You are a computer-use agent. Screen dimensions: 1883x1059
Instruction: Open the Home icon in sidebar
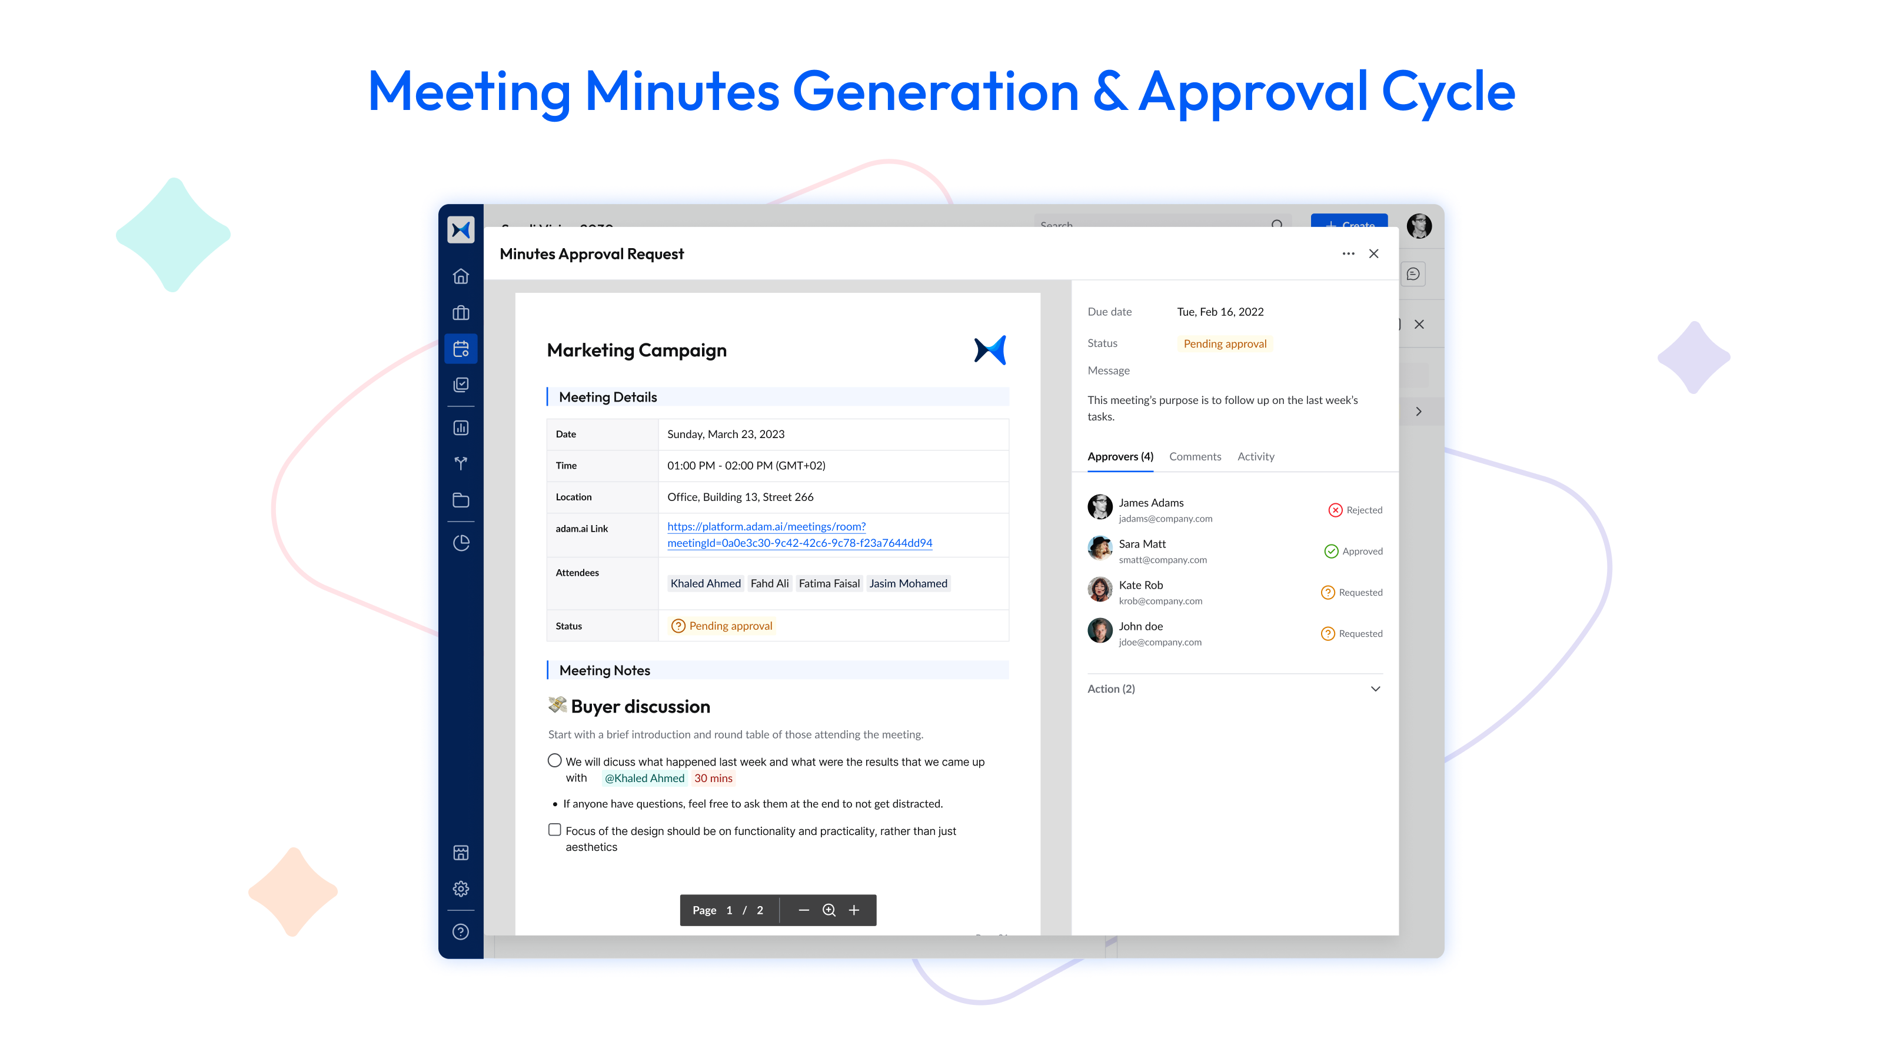coord(461,276)
